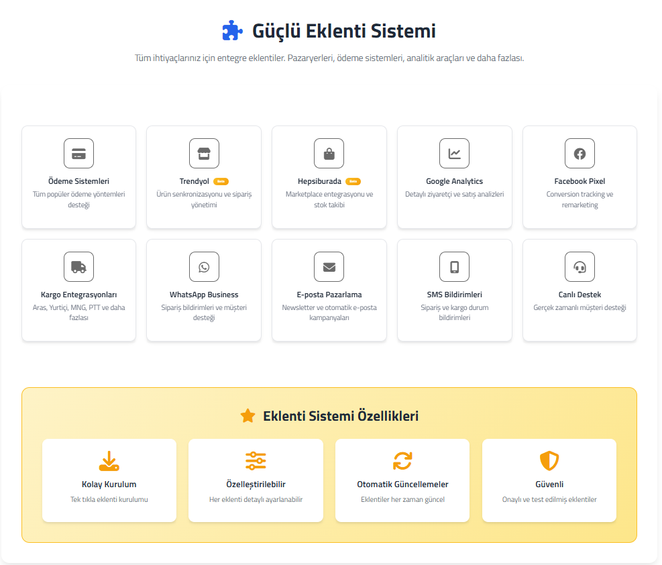Select the Trendyol store icon

click(204, 154)
